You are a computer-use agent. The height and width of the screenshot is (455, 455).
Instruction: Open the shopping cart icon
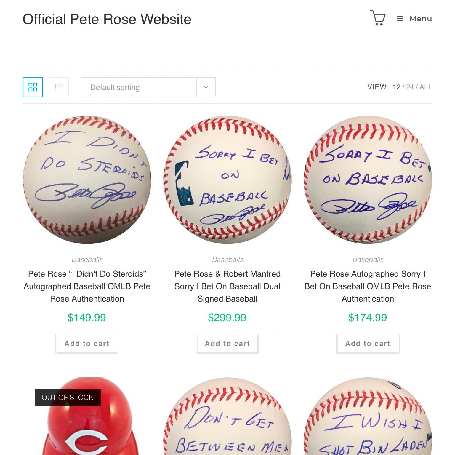(x=378, y=18)
